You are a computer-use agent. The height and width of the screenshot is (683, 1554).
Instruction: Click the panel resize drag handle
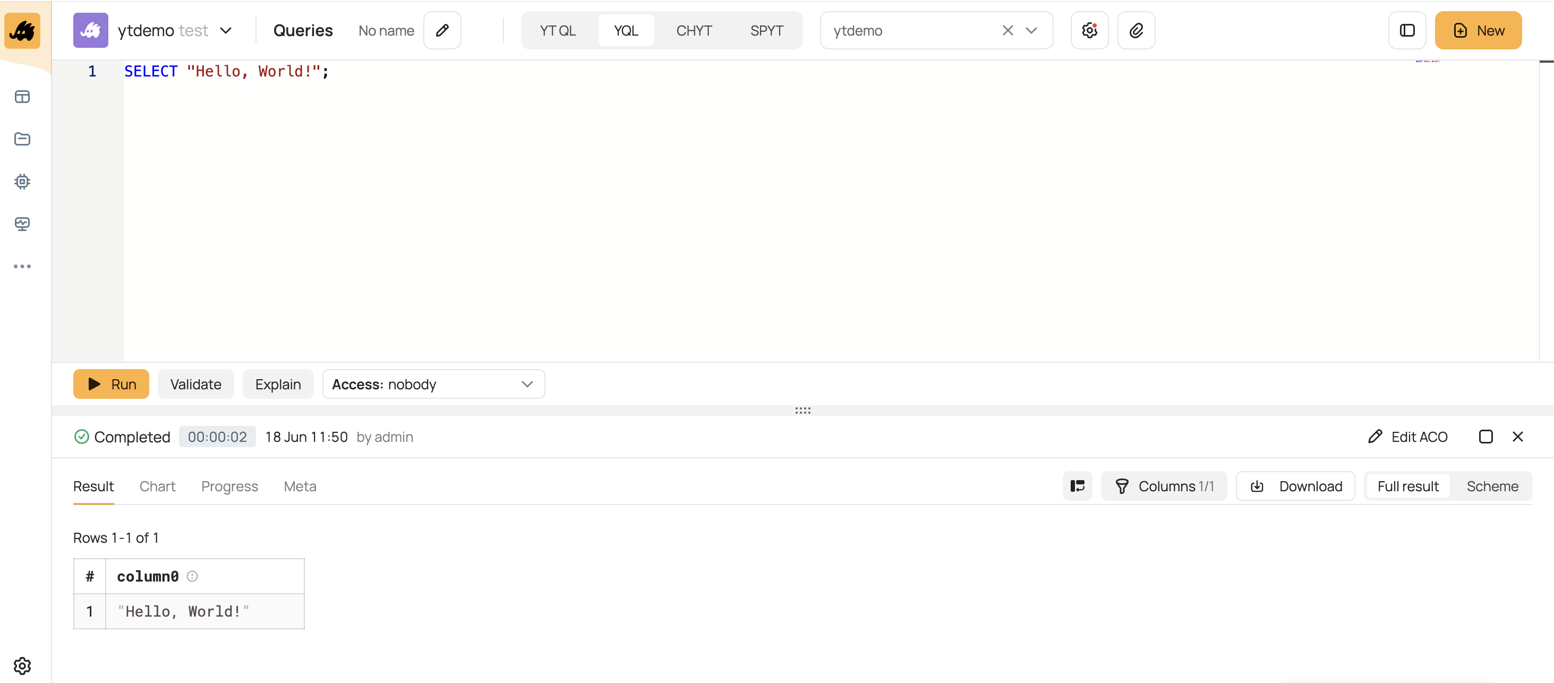point(802,411)
